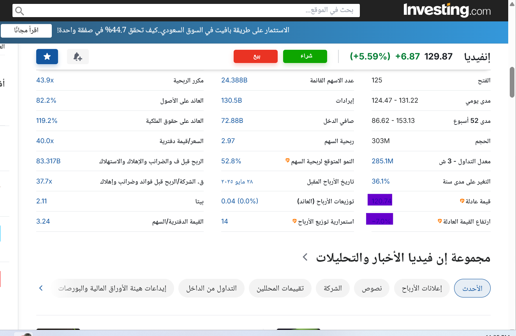The width and height of the screenshot is (516, 336).
Task: Select the إعلانات الأرباح tab
Action: tap(422, 289)
